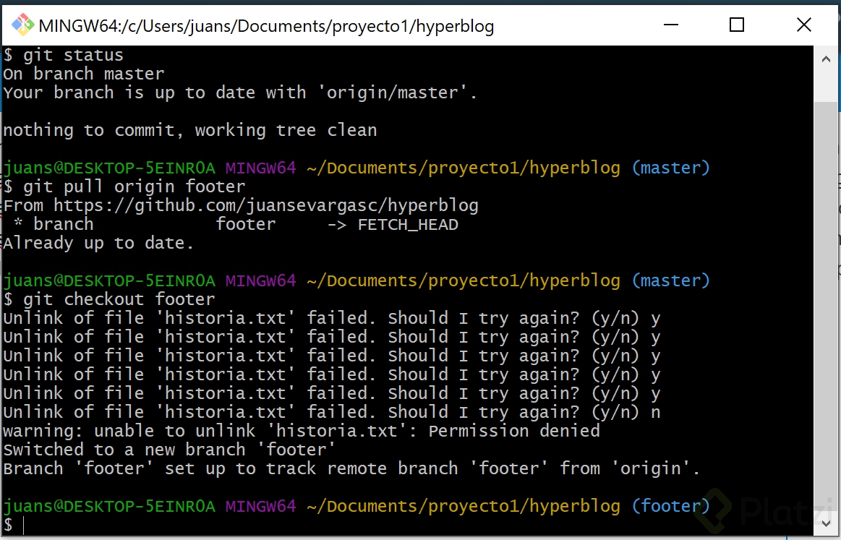841x540 pixels.
Task: Click 'nothing to commit, working tree clean' line
Action: click(189, 130)
